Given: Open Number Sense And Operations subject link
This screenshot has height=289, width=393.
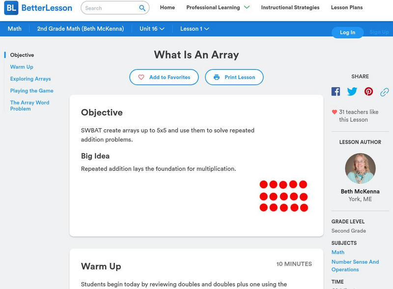Looking at the screenshot, I should point(355,266).
